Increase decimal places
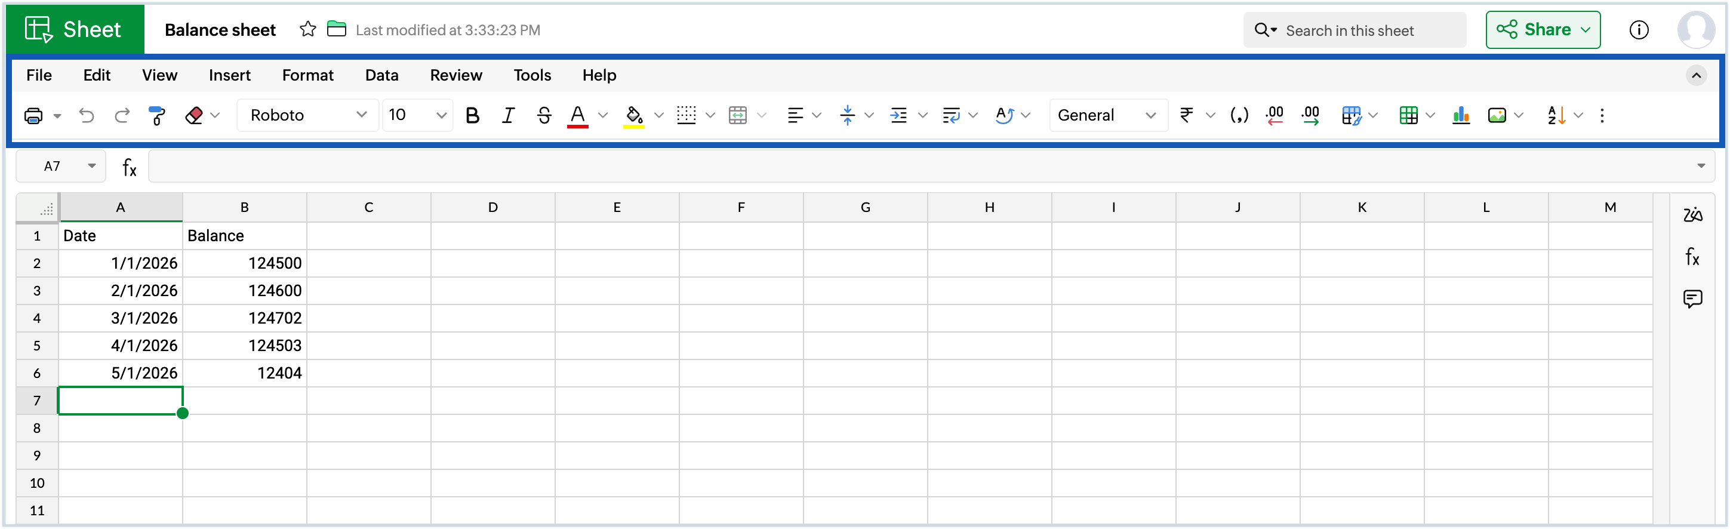This screenshot has width=1730, height=529. point(1310,115)
